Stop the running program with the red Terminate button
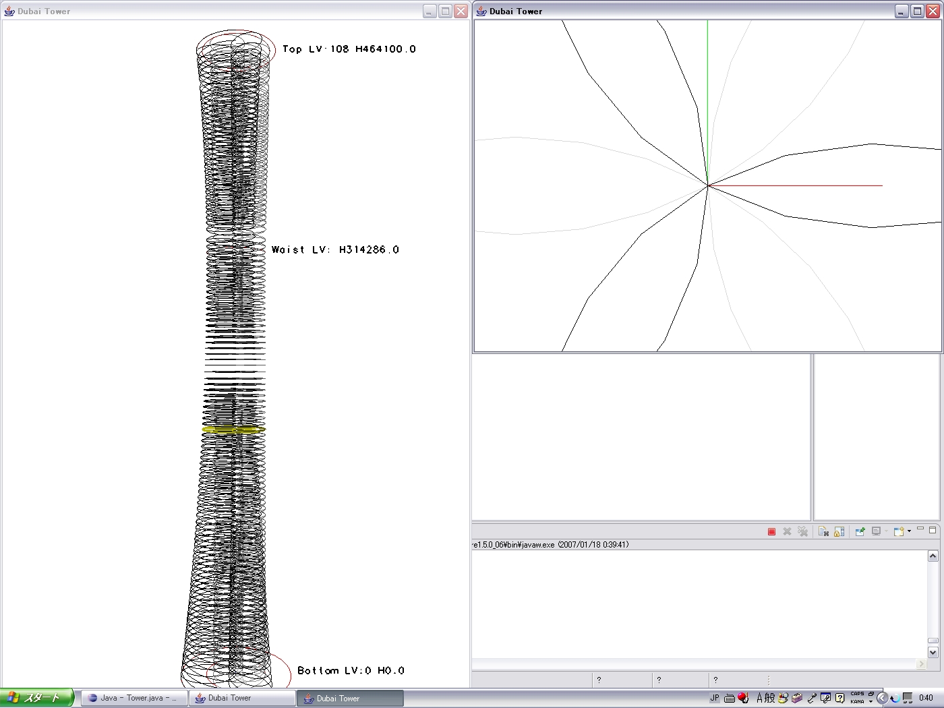This screenshot has width=944, height=708. (771, 532)
